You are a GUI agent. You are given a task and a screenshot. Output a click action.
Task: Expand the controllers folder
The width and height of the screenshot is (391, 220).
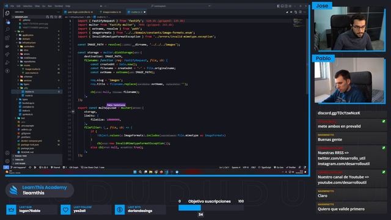click(19, 46)
